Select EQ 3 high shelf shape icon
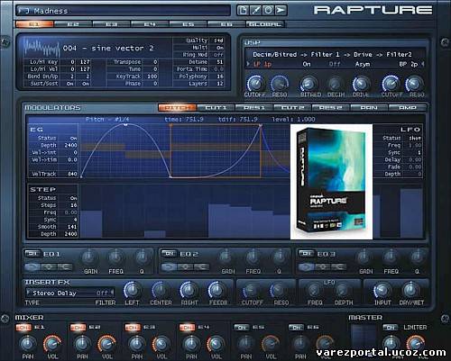The height and width of the screenshot is (361, 451). pos(338,266)
